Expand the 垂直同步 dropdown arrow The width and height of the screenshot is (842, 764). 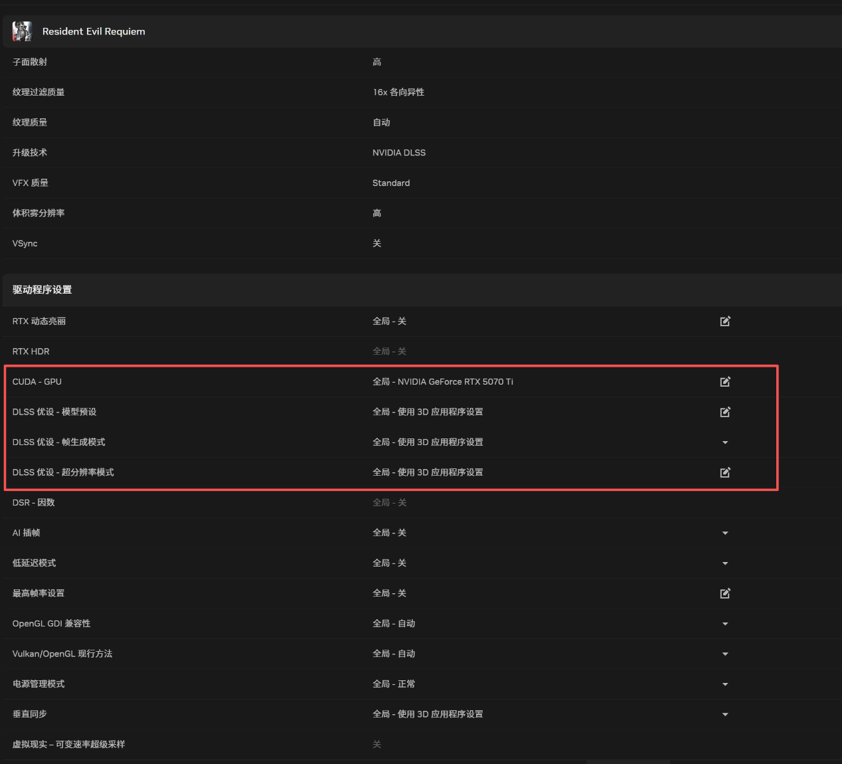tap(725, 714)
